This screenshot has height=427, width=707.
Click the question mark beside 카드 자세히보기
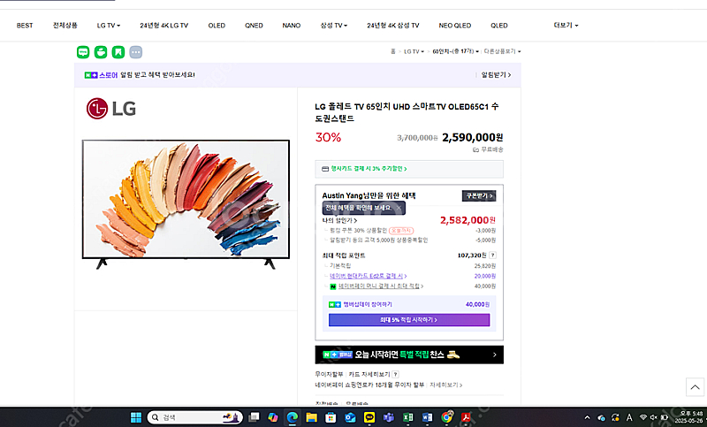(x=395, y=374)
